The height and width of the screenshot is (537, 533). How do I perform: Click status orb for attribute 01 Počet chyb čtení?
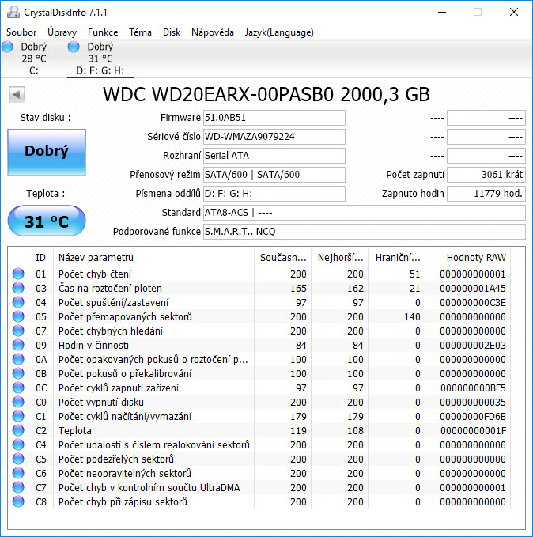click(x=18, y=274)
